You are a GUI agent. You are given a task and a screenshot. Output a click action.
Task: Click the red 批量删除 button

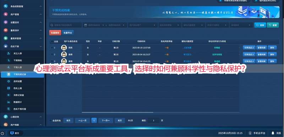point(55,33)
